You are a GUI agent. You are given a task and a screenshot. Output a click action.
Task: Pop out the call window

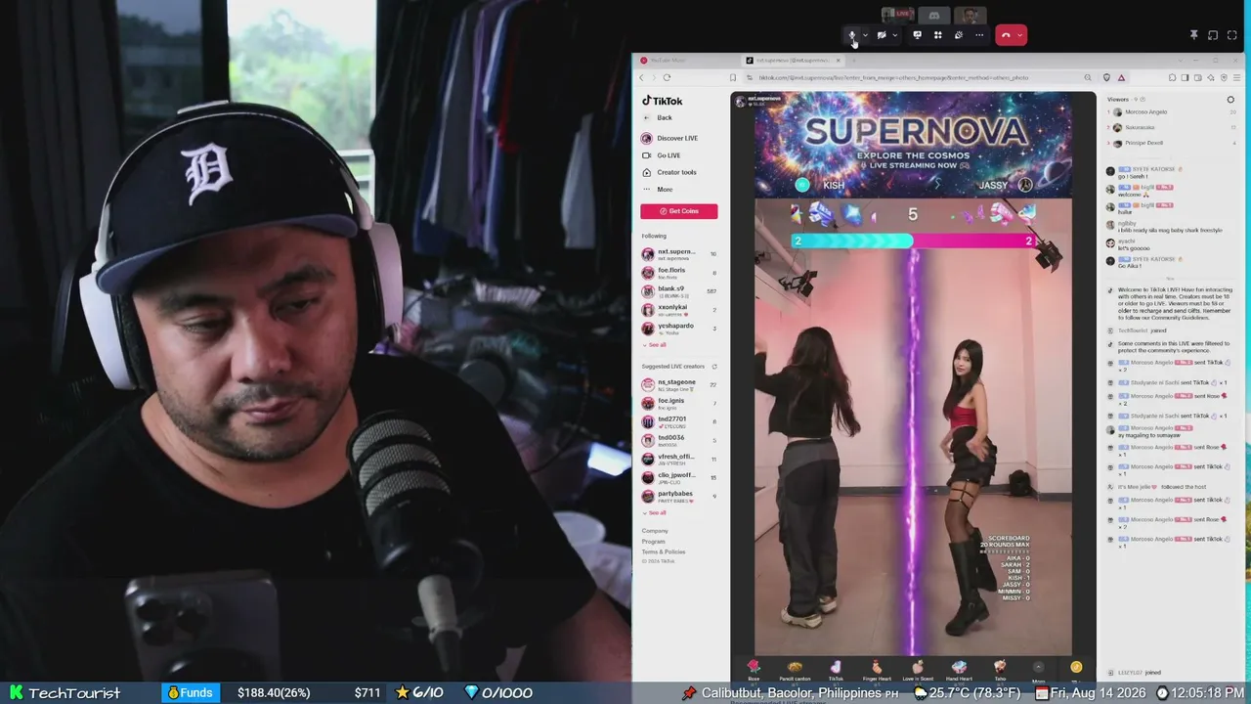click(x=1213, y=35)
